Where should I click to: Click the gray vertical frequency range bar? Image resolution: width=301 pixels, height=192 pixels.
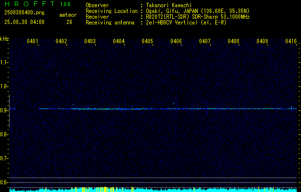(9, 111)
